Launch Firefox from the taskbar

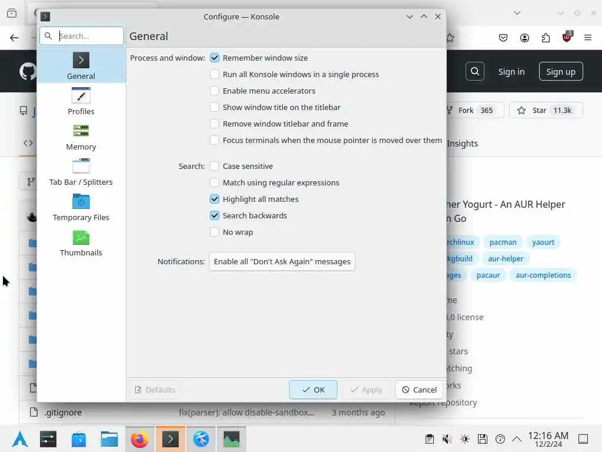coord(140,439)
